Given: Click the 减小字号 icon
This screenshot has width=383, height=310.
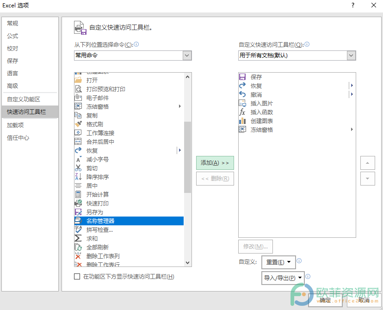Looking at the screenshot, I should pos(78,159).
